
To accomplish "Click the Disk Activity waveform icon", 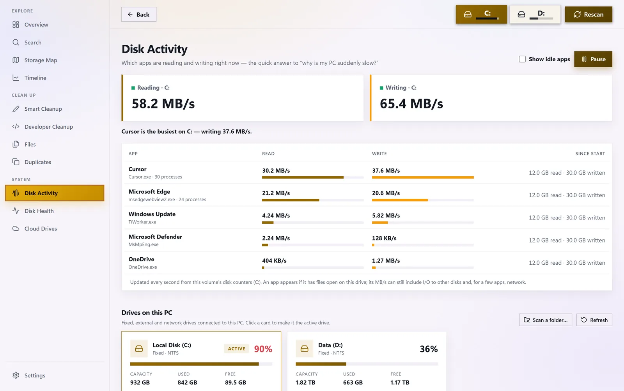I will click(16, 193).
